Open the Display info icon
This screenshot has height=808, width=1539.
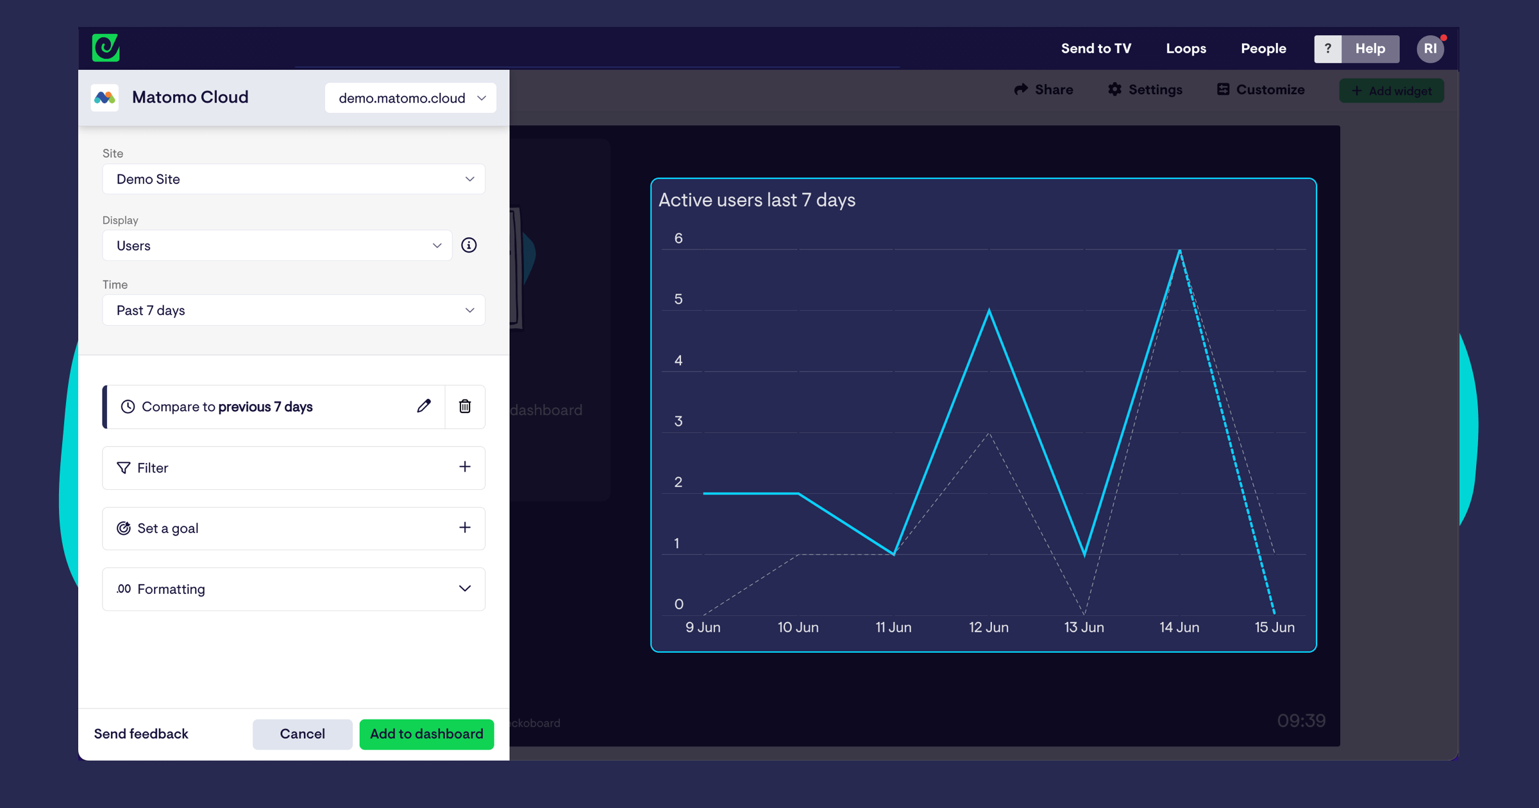click(x=469, y=246)
